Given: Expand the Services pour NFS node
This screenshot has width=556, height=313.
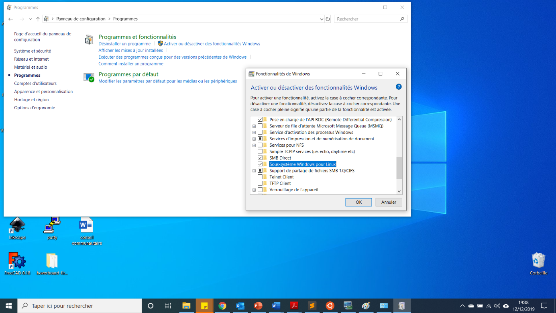Looking at the screenshot, I should (254, 145).
